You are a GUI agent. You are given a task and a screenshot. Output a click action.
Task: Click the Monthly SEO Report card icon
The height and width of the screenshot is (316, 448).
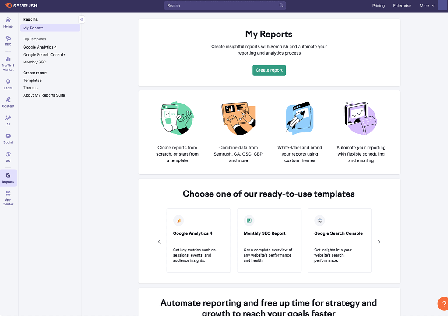tap(249, 220)
